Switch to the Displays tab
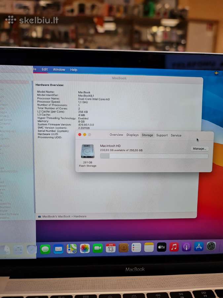The height and width of the screenshot is (298, 223). click(x=132, y=135)
